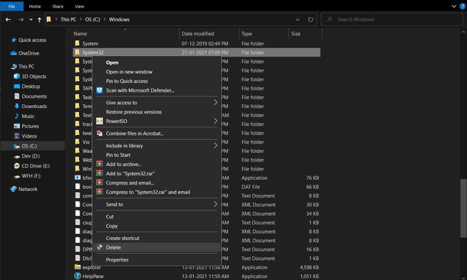Open the File ribbon tab
Screen dimensions: 467x280
pyautogui.click(x=12, y=6)
